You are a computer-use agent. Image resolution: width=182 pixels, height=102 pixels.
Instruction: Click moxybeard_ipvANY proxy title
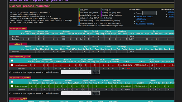18,99
